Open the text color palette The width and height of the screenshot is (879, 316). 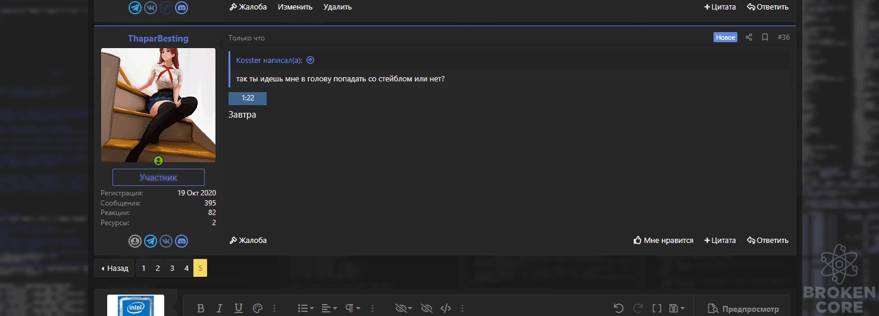coord(257,308)
